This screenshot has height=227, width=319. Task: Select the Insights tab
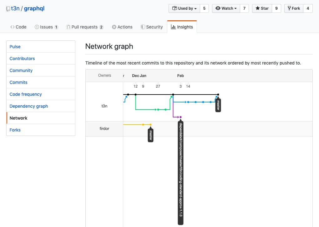pyautogui.click(x=182, y=27)
